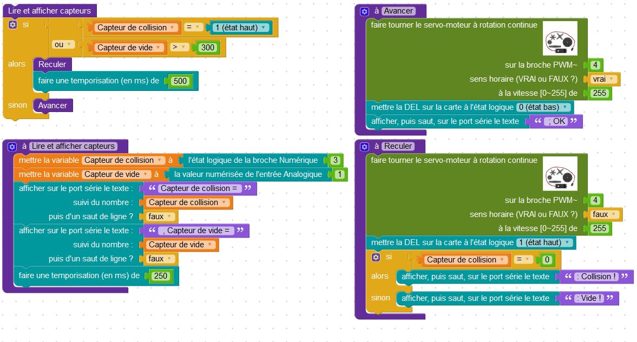The height and width of the screenshot is (342, 637).
Task: Click gear icon of 'à Lire et afficher capteurs' definition
Action: click(x=13, y=146)
